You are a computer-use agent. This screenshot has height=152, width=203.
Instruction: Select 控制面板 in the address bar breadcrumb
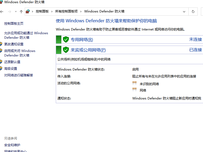pyautogui.click(x=42, y=11)
